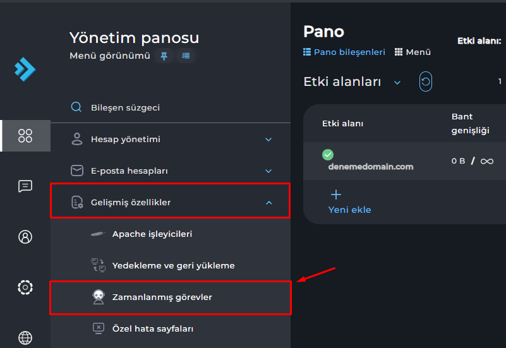Open the dashboard grid icon in sidebar
The image size is (506, 348).
pyautogui.click(x=25, y=136)
